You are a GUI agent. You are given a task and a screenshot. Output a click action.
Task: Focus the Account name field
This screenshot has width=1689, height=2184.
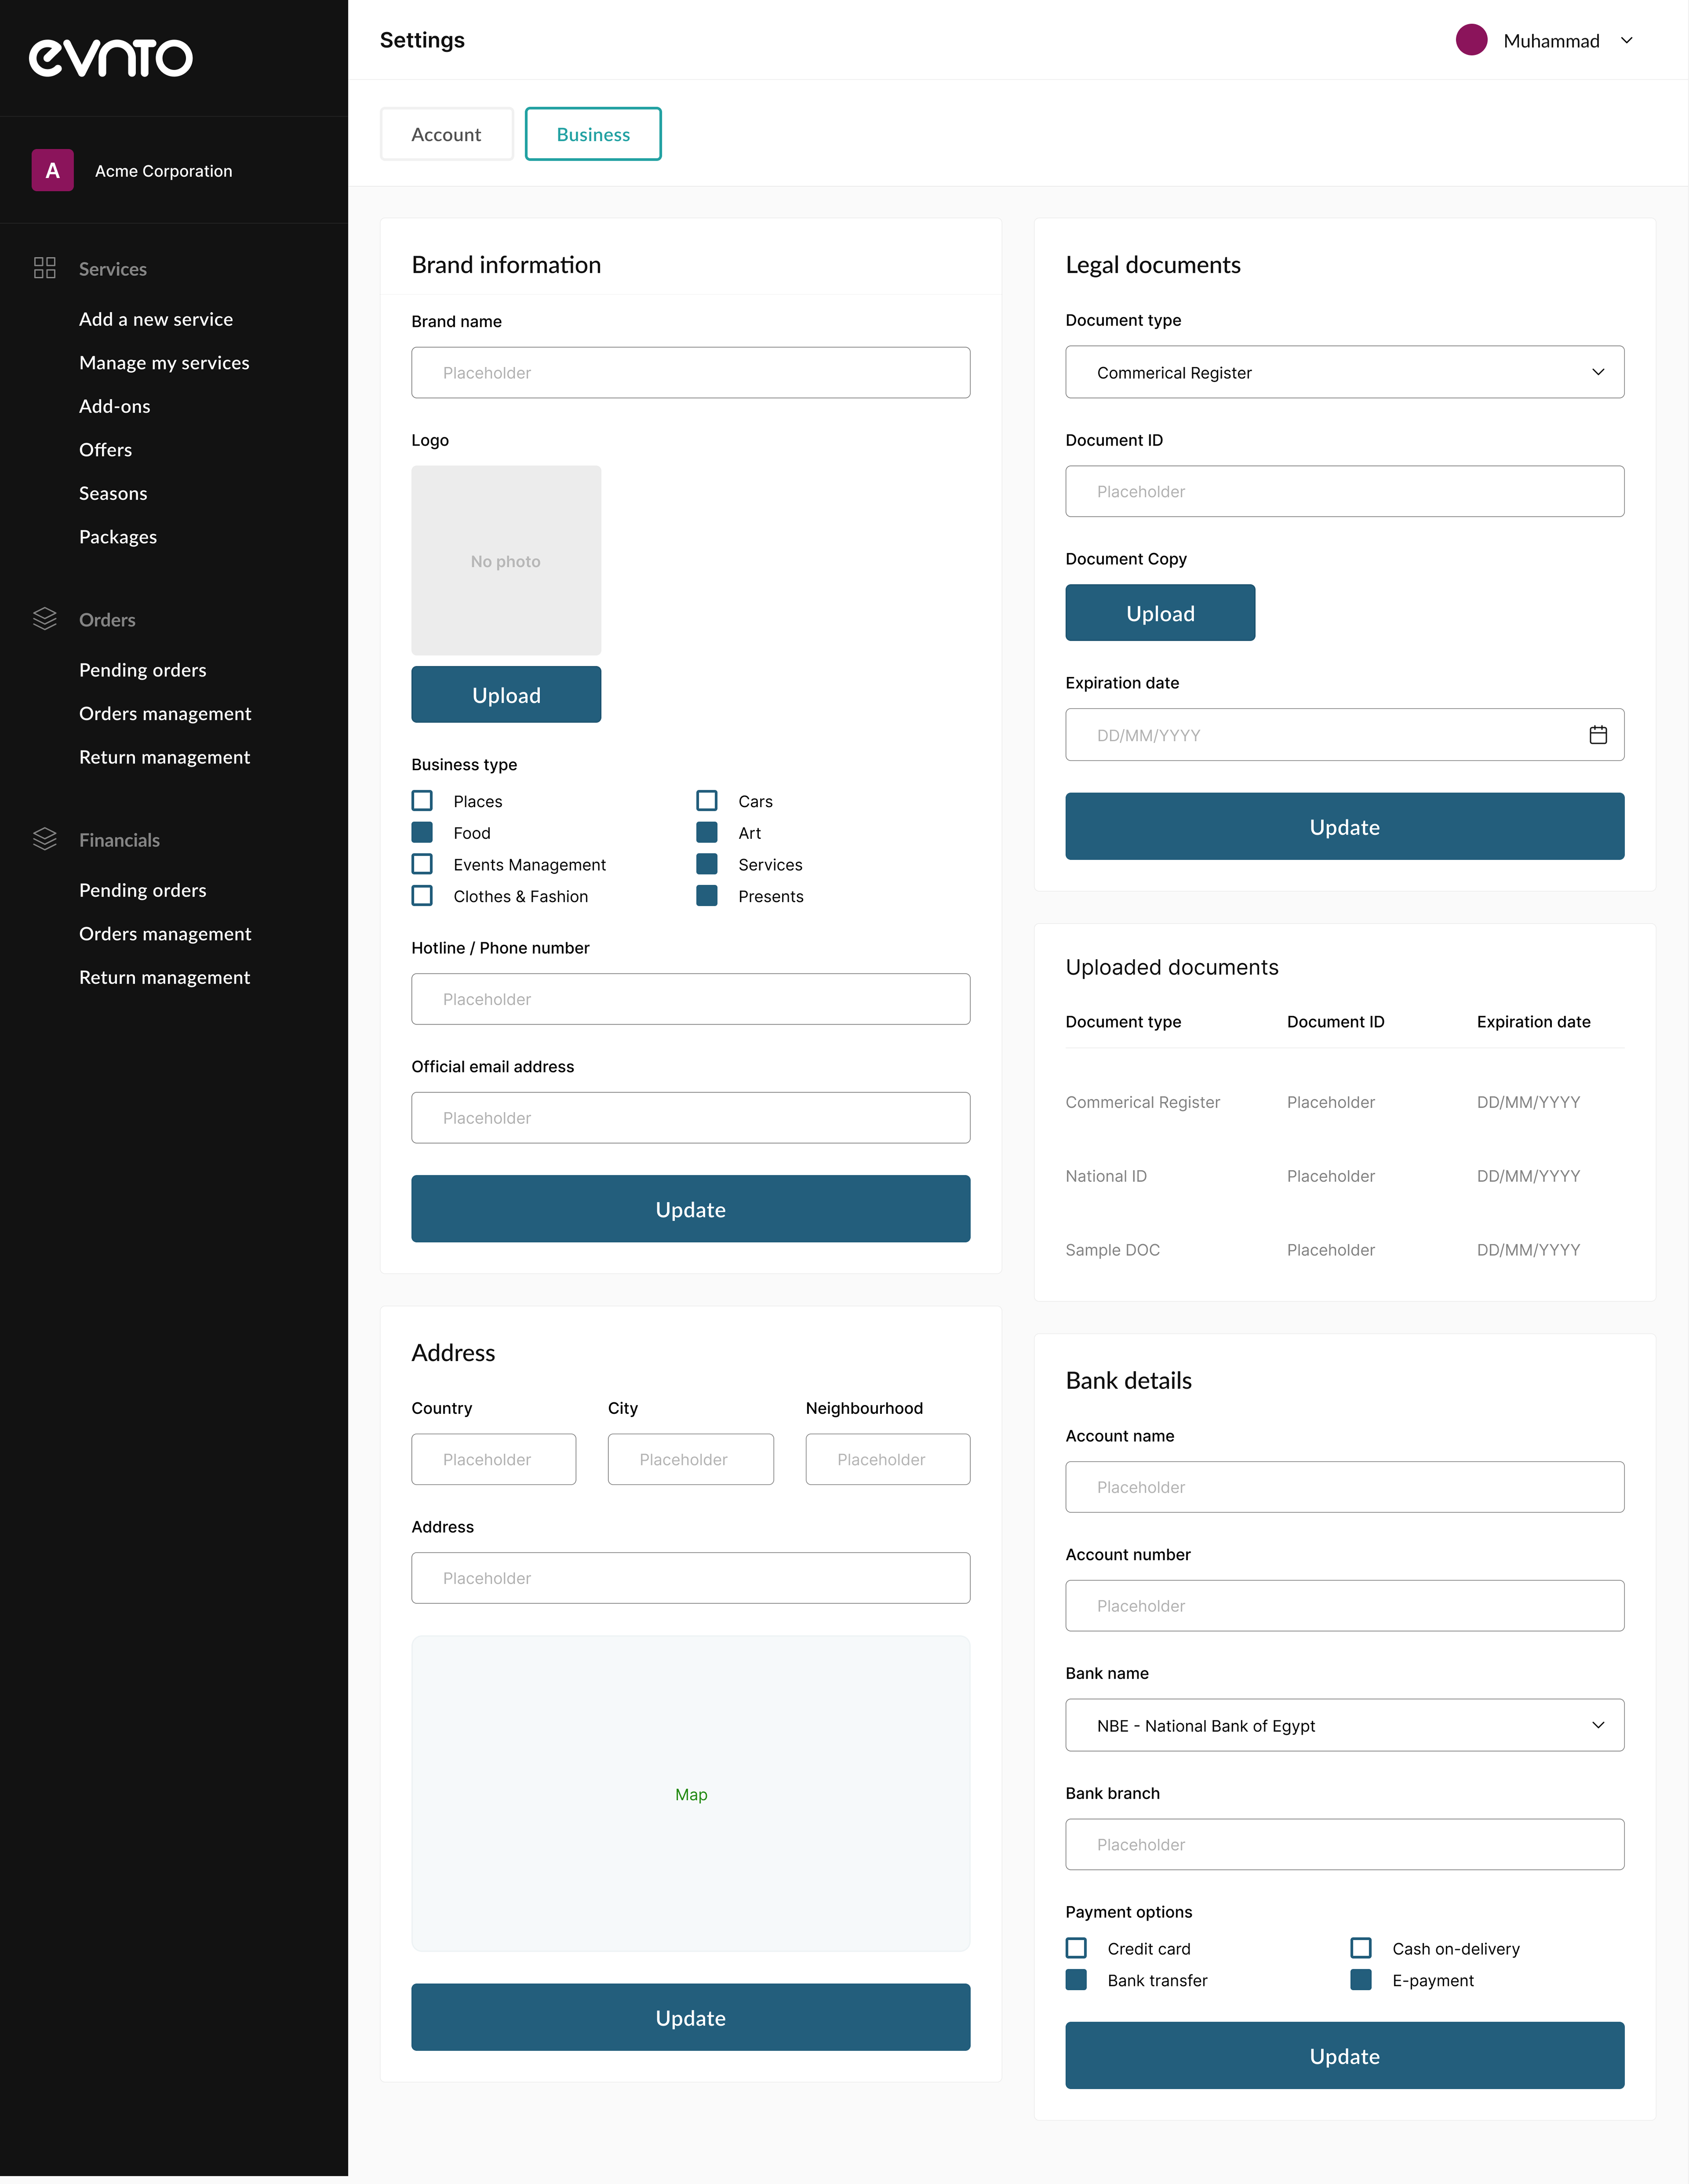(1345, 1487)
